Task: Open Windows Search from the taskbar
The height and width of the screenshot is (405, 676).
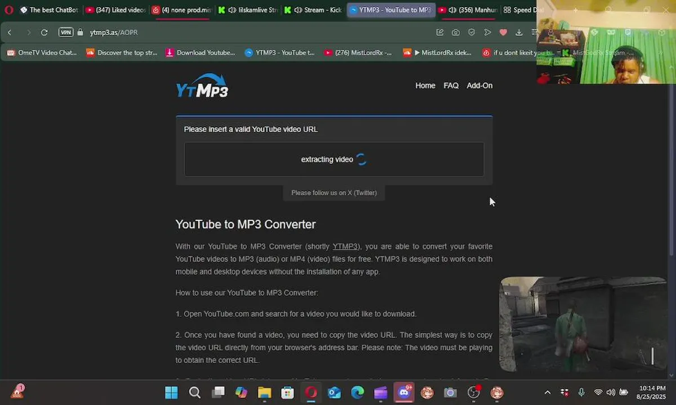Action: (194, 392)
